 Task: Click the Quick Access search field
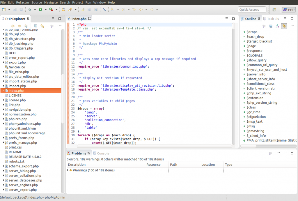tap(252, 10)
